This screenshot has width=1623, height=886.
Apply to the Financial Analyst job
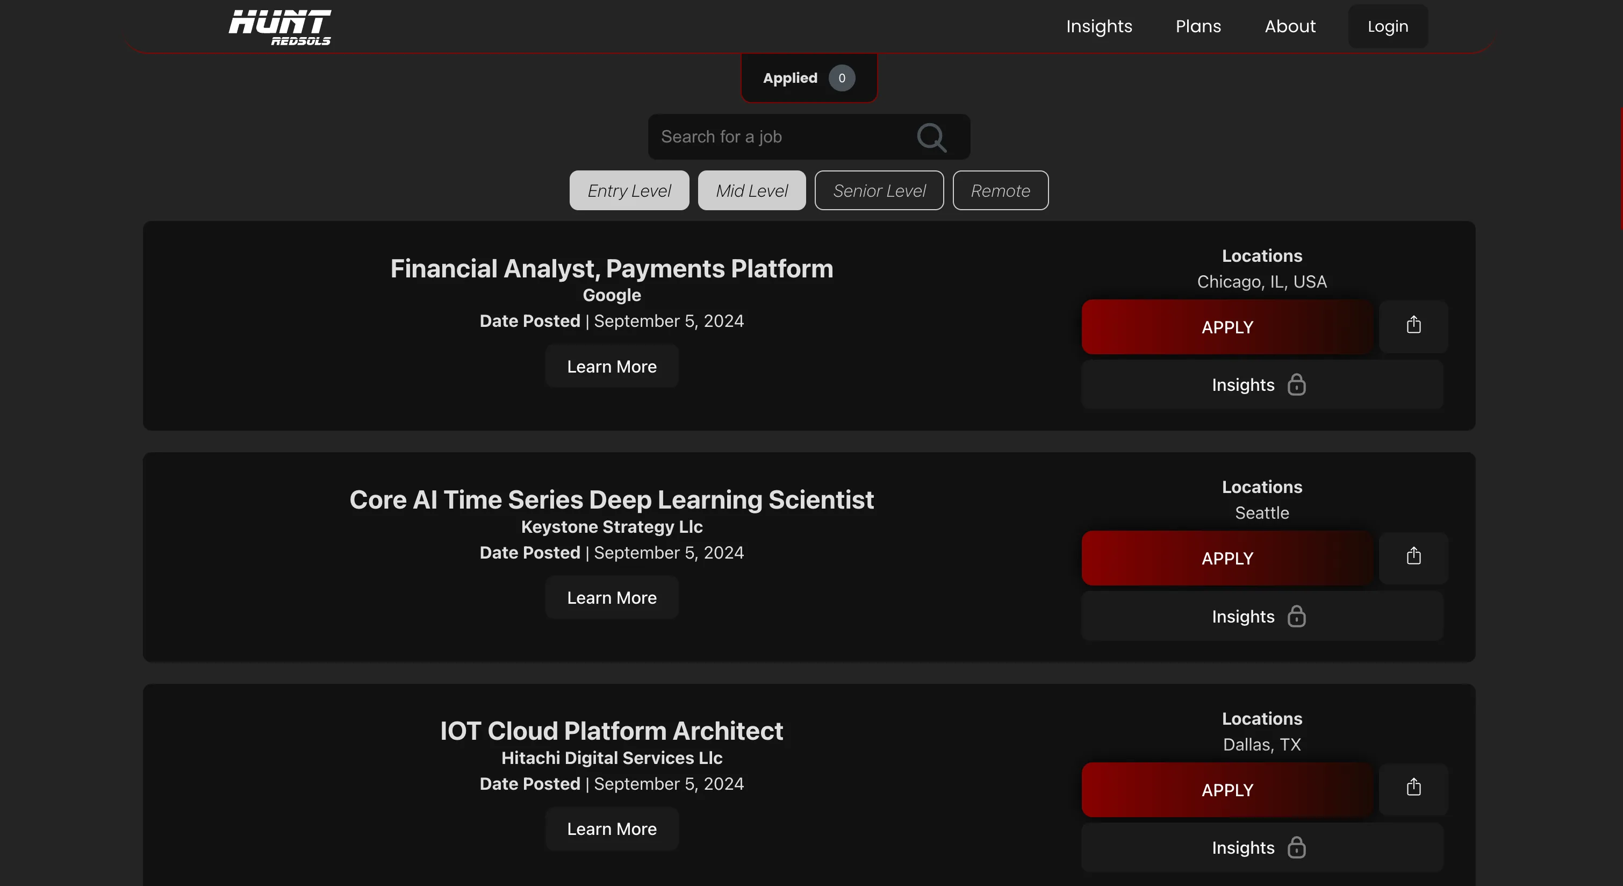(1227, 327)
